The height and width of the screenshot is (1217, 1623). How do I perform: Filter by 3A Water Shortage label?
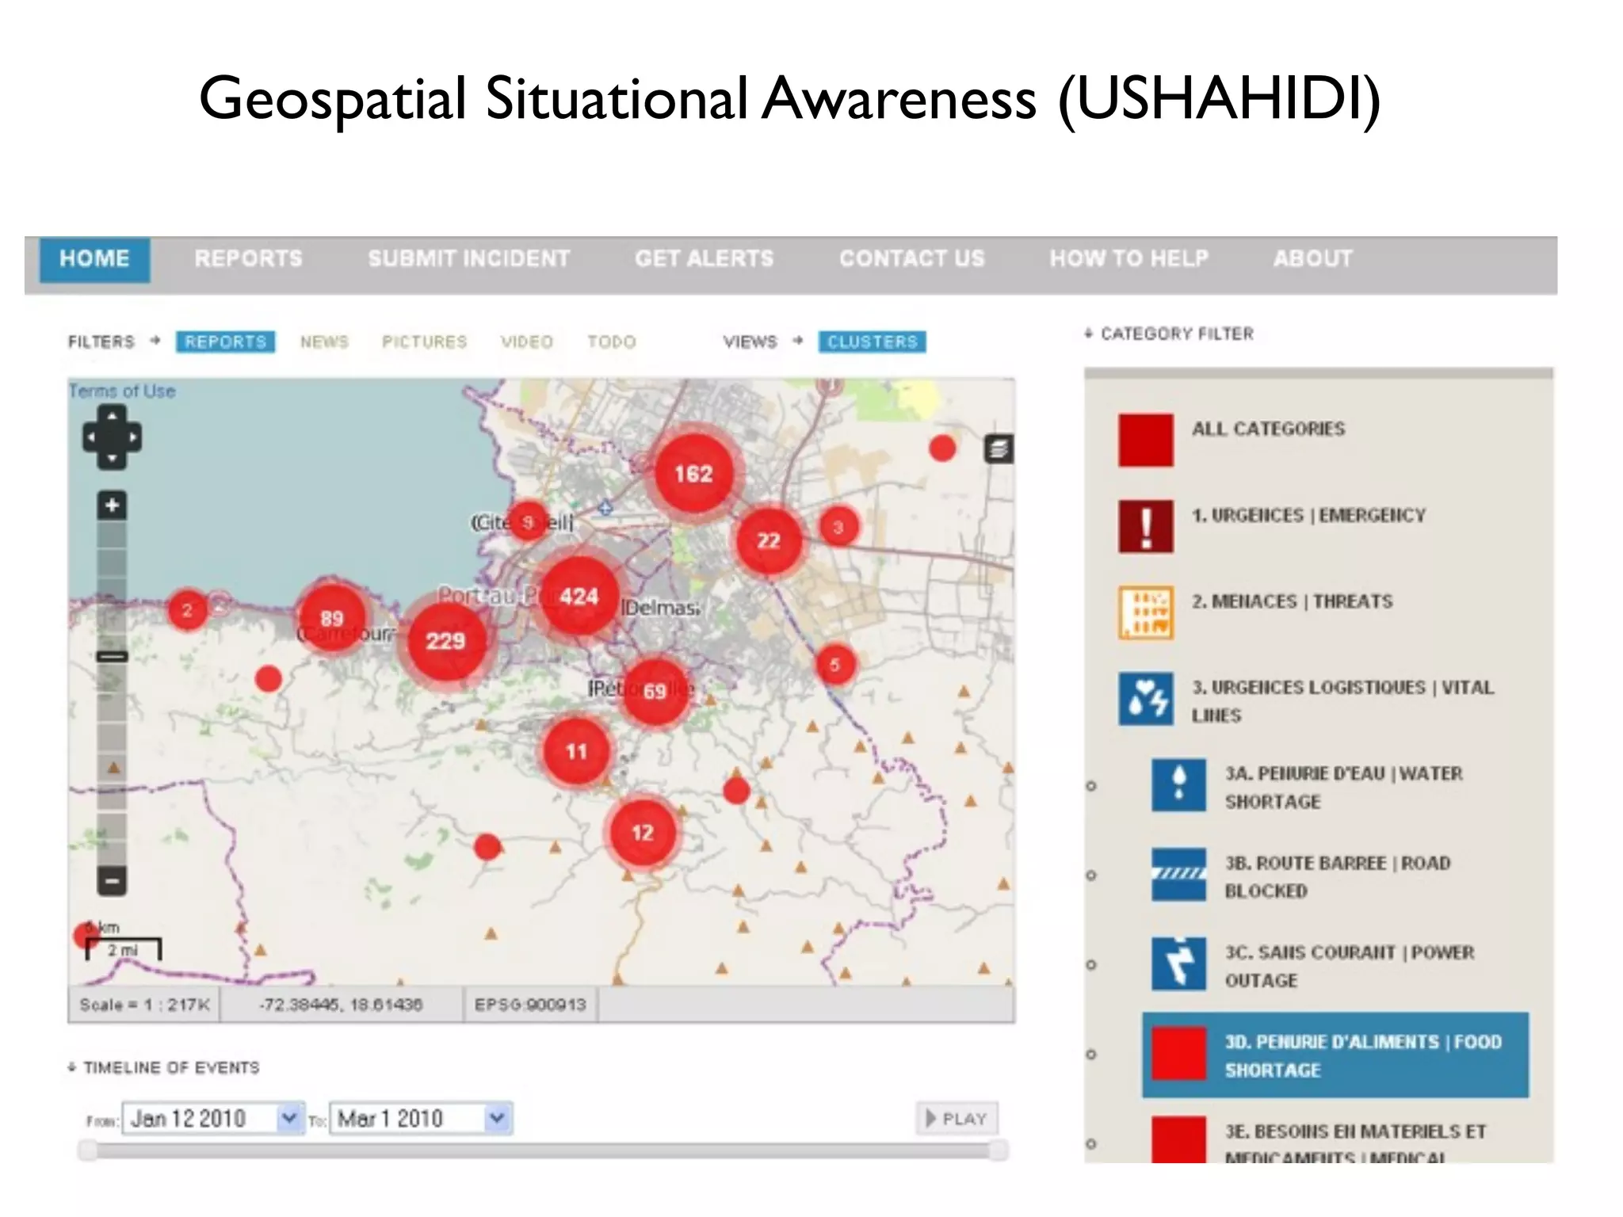1343,787
